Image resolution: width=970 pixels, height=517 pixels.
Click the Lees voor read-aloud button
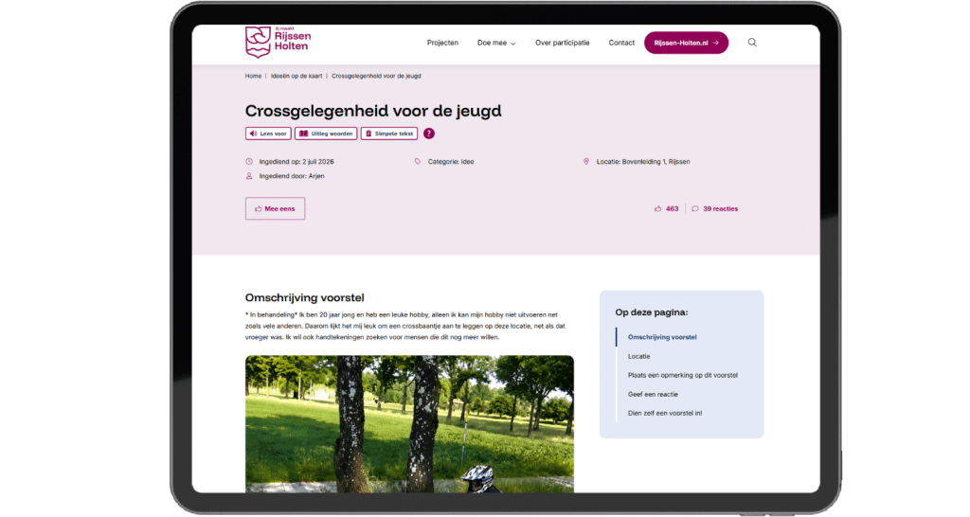(x=268, y=134)
